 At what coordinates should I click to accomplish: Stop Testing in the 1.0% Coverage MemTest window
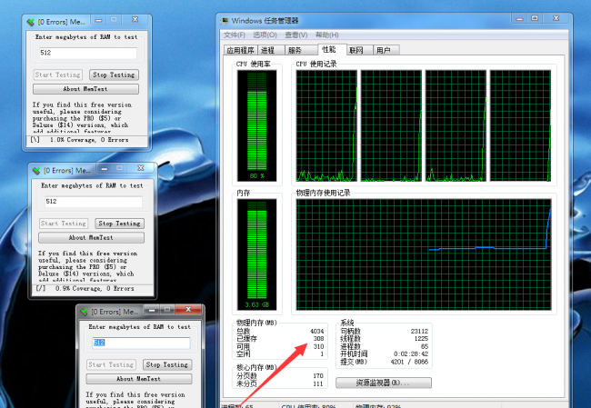click(x=114, y=75)
